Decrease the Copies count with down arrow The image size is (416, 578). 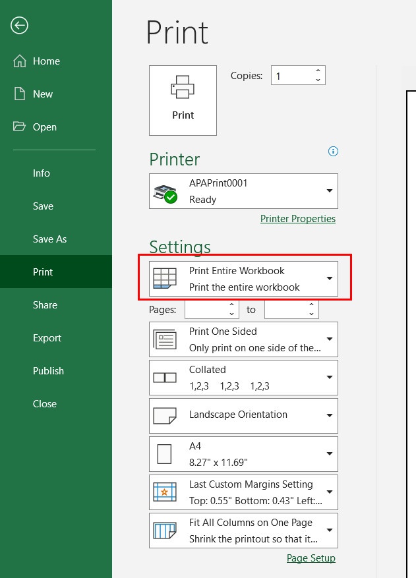pos(318,80)
